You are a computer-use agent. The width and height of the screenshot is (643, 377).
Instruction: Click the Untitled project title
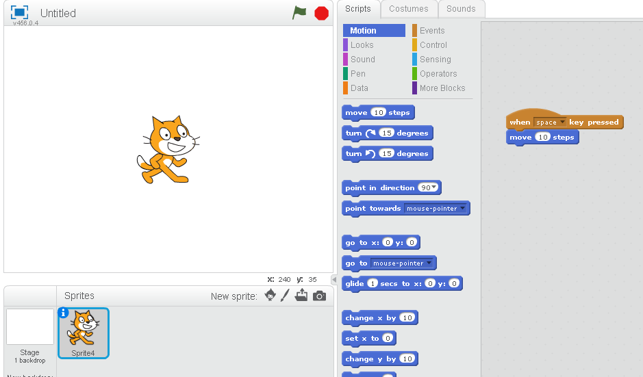point(58,13)
